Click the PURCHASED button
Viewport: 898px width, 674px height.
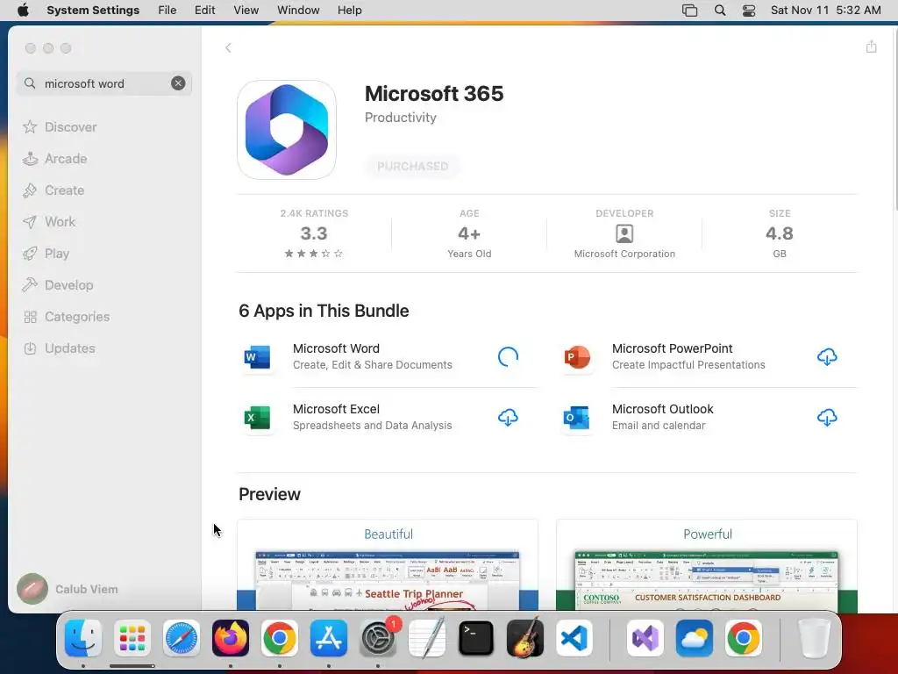coord(412,166)
